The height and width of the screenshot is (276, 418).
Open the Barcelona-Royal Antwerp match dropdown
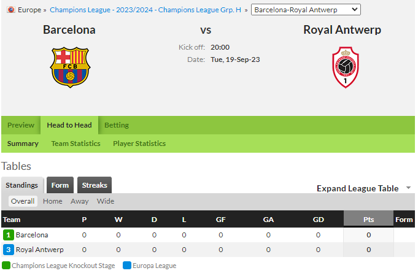pyautogui.click(x=306, y=10)
